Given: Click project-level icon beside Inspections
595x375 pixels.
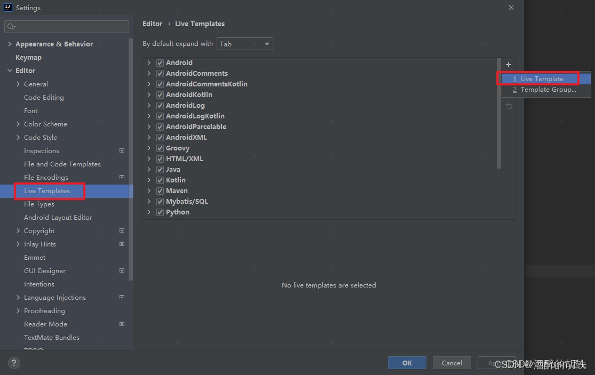Looking at the screenshot, I should [122, 150].
